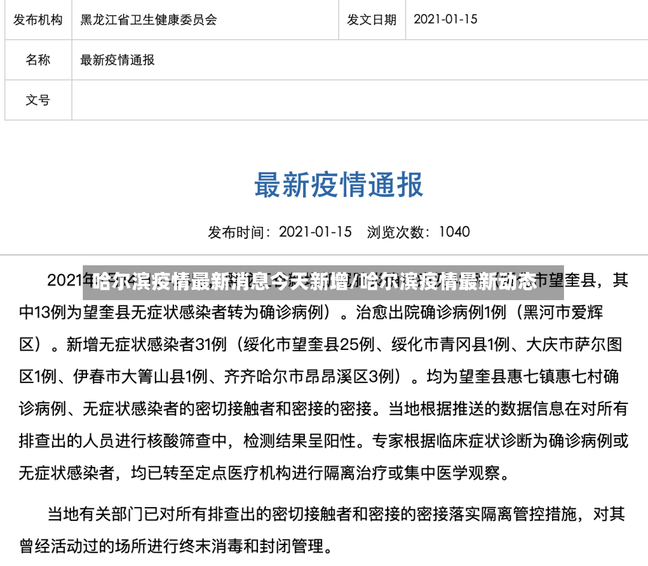This screenshot has height=566, width=648.
Task: Select the '黑龙江省卫生健康委员会' cell text
Action: [x=148, y=20]
